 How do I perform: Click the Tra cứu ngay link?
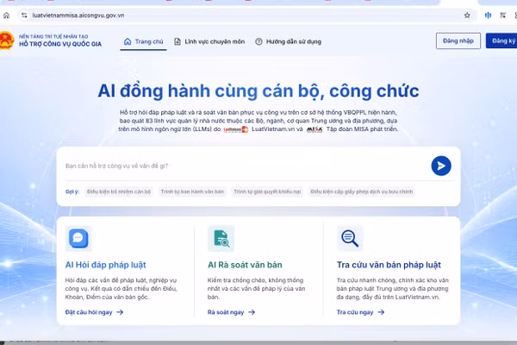tap(360, 312)
